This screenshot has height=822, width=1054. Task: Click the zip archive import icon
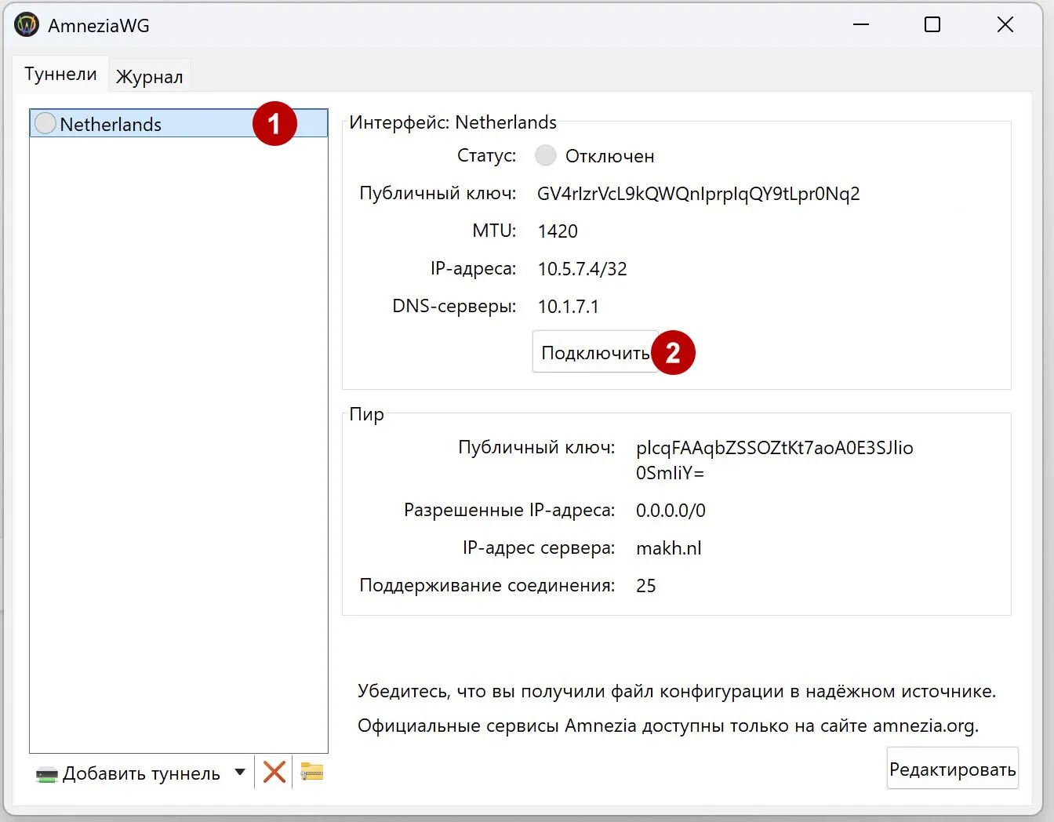pos(311,772)
